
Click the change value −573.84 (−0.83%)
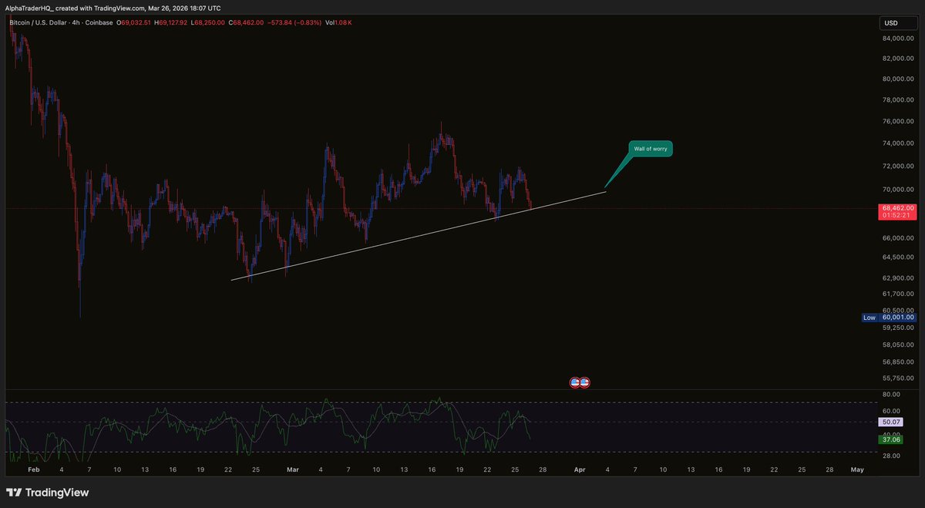click(294, 23)
